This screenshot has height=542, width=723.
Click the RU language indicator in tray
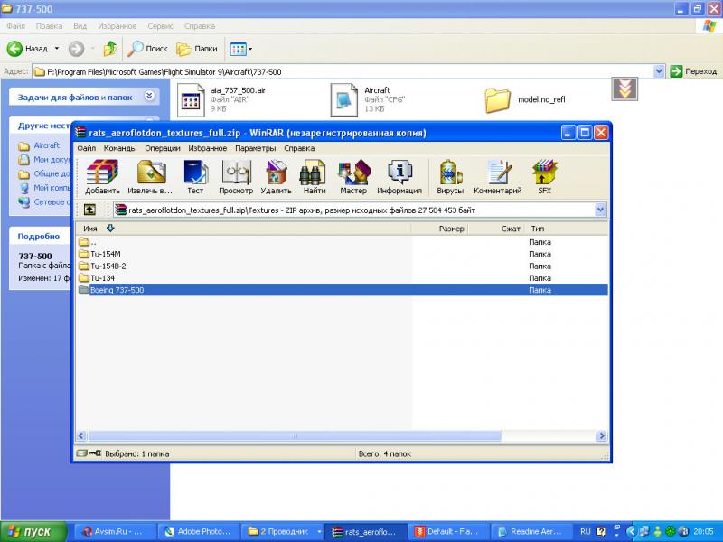click(585, 531)
